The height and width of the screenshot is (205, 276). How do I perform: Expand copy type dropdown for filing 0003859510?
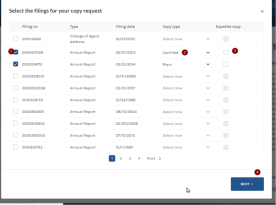tap(208, 76)
